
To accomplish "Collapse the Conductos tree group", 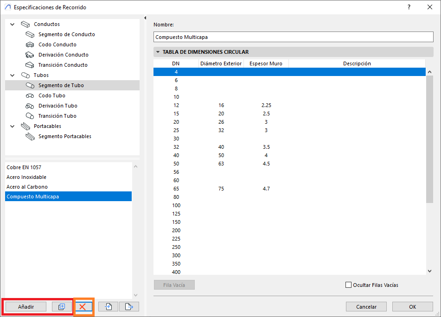I will click(13, 24).
